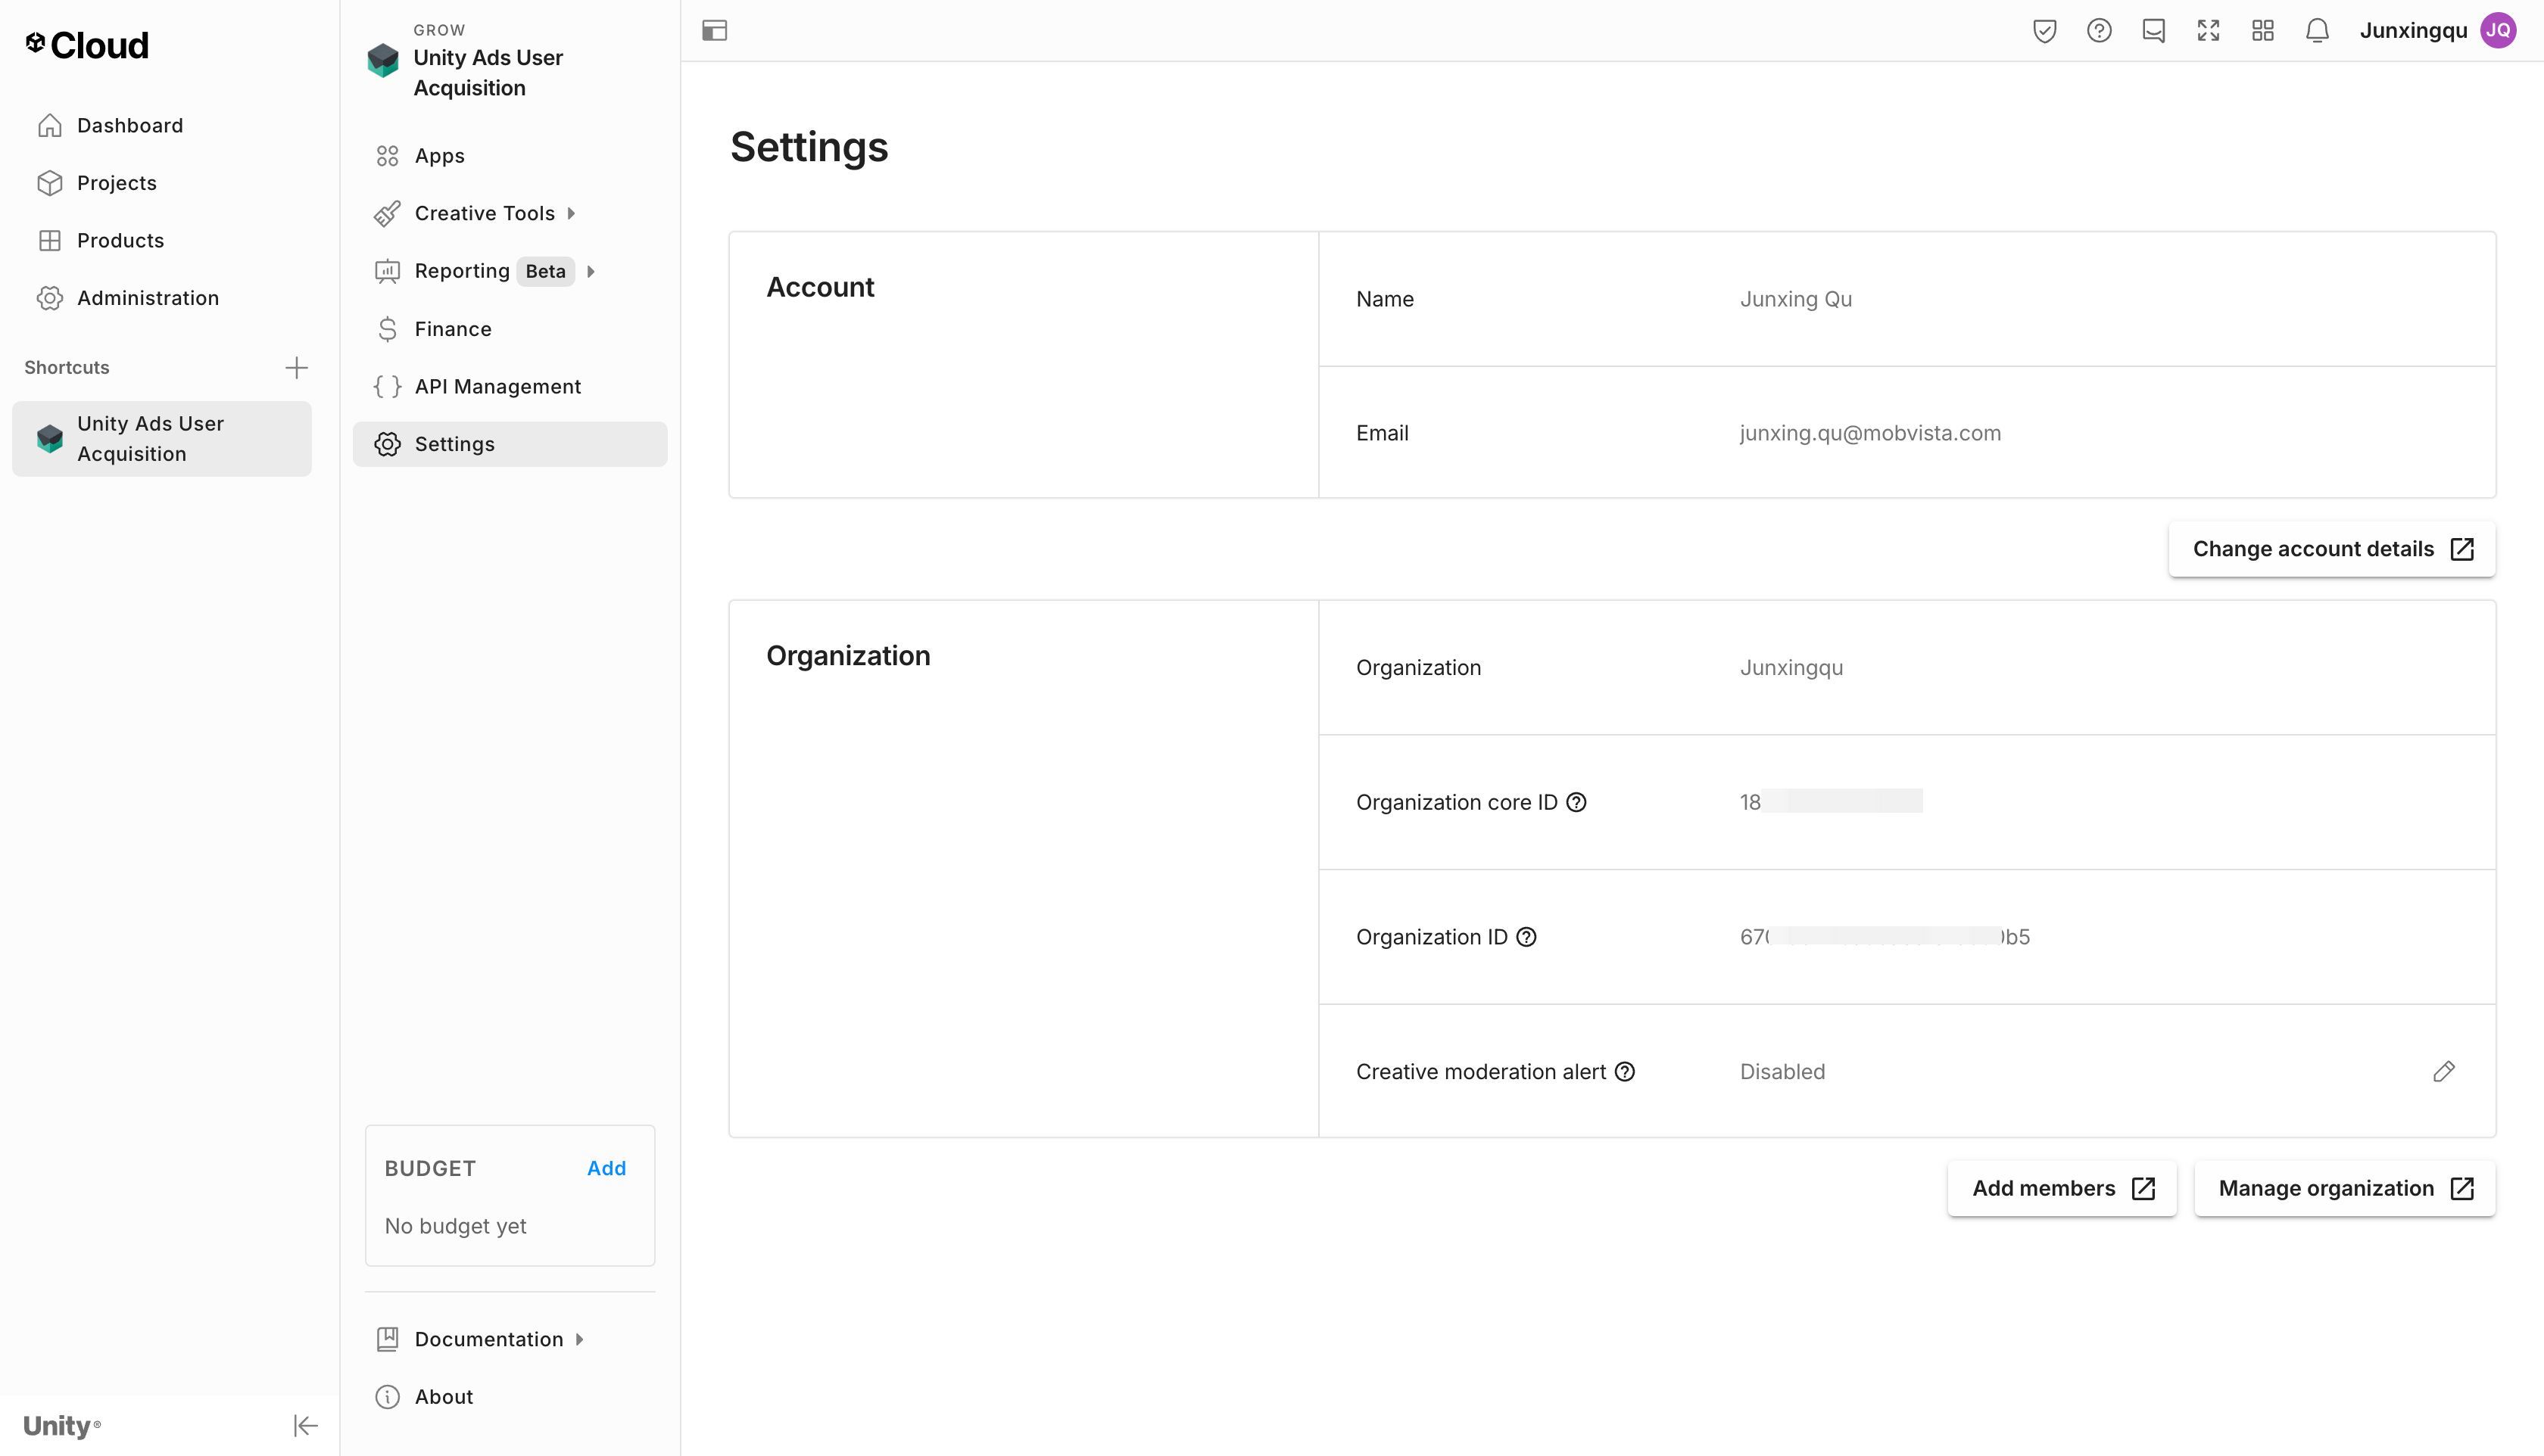Open the JQ user avatar menu
This screenshot has width=2544, height=1456.
(x=2498, y=31)
